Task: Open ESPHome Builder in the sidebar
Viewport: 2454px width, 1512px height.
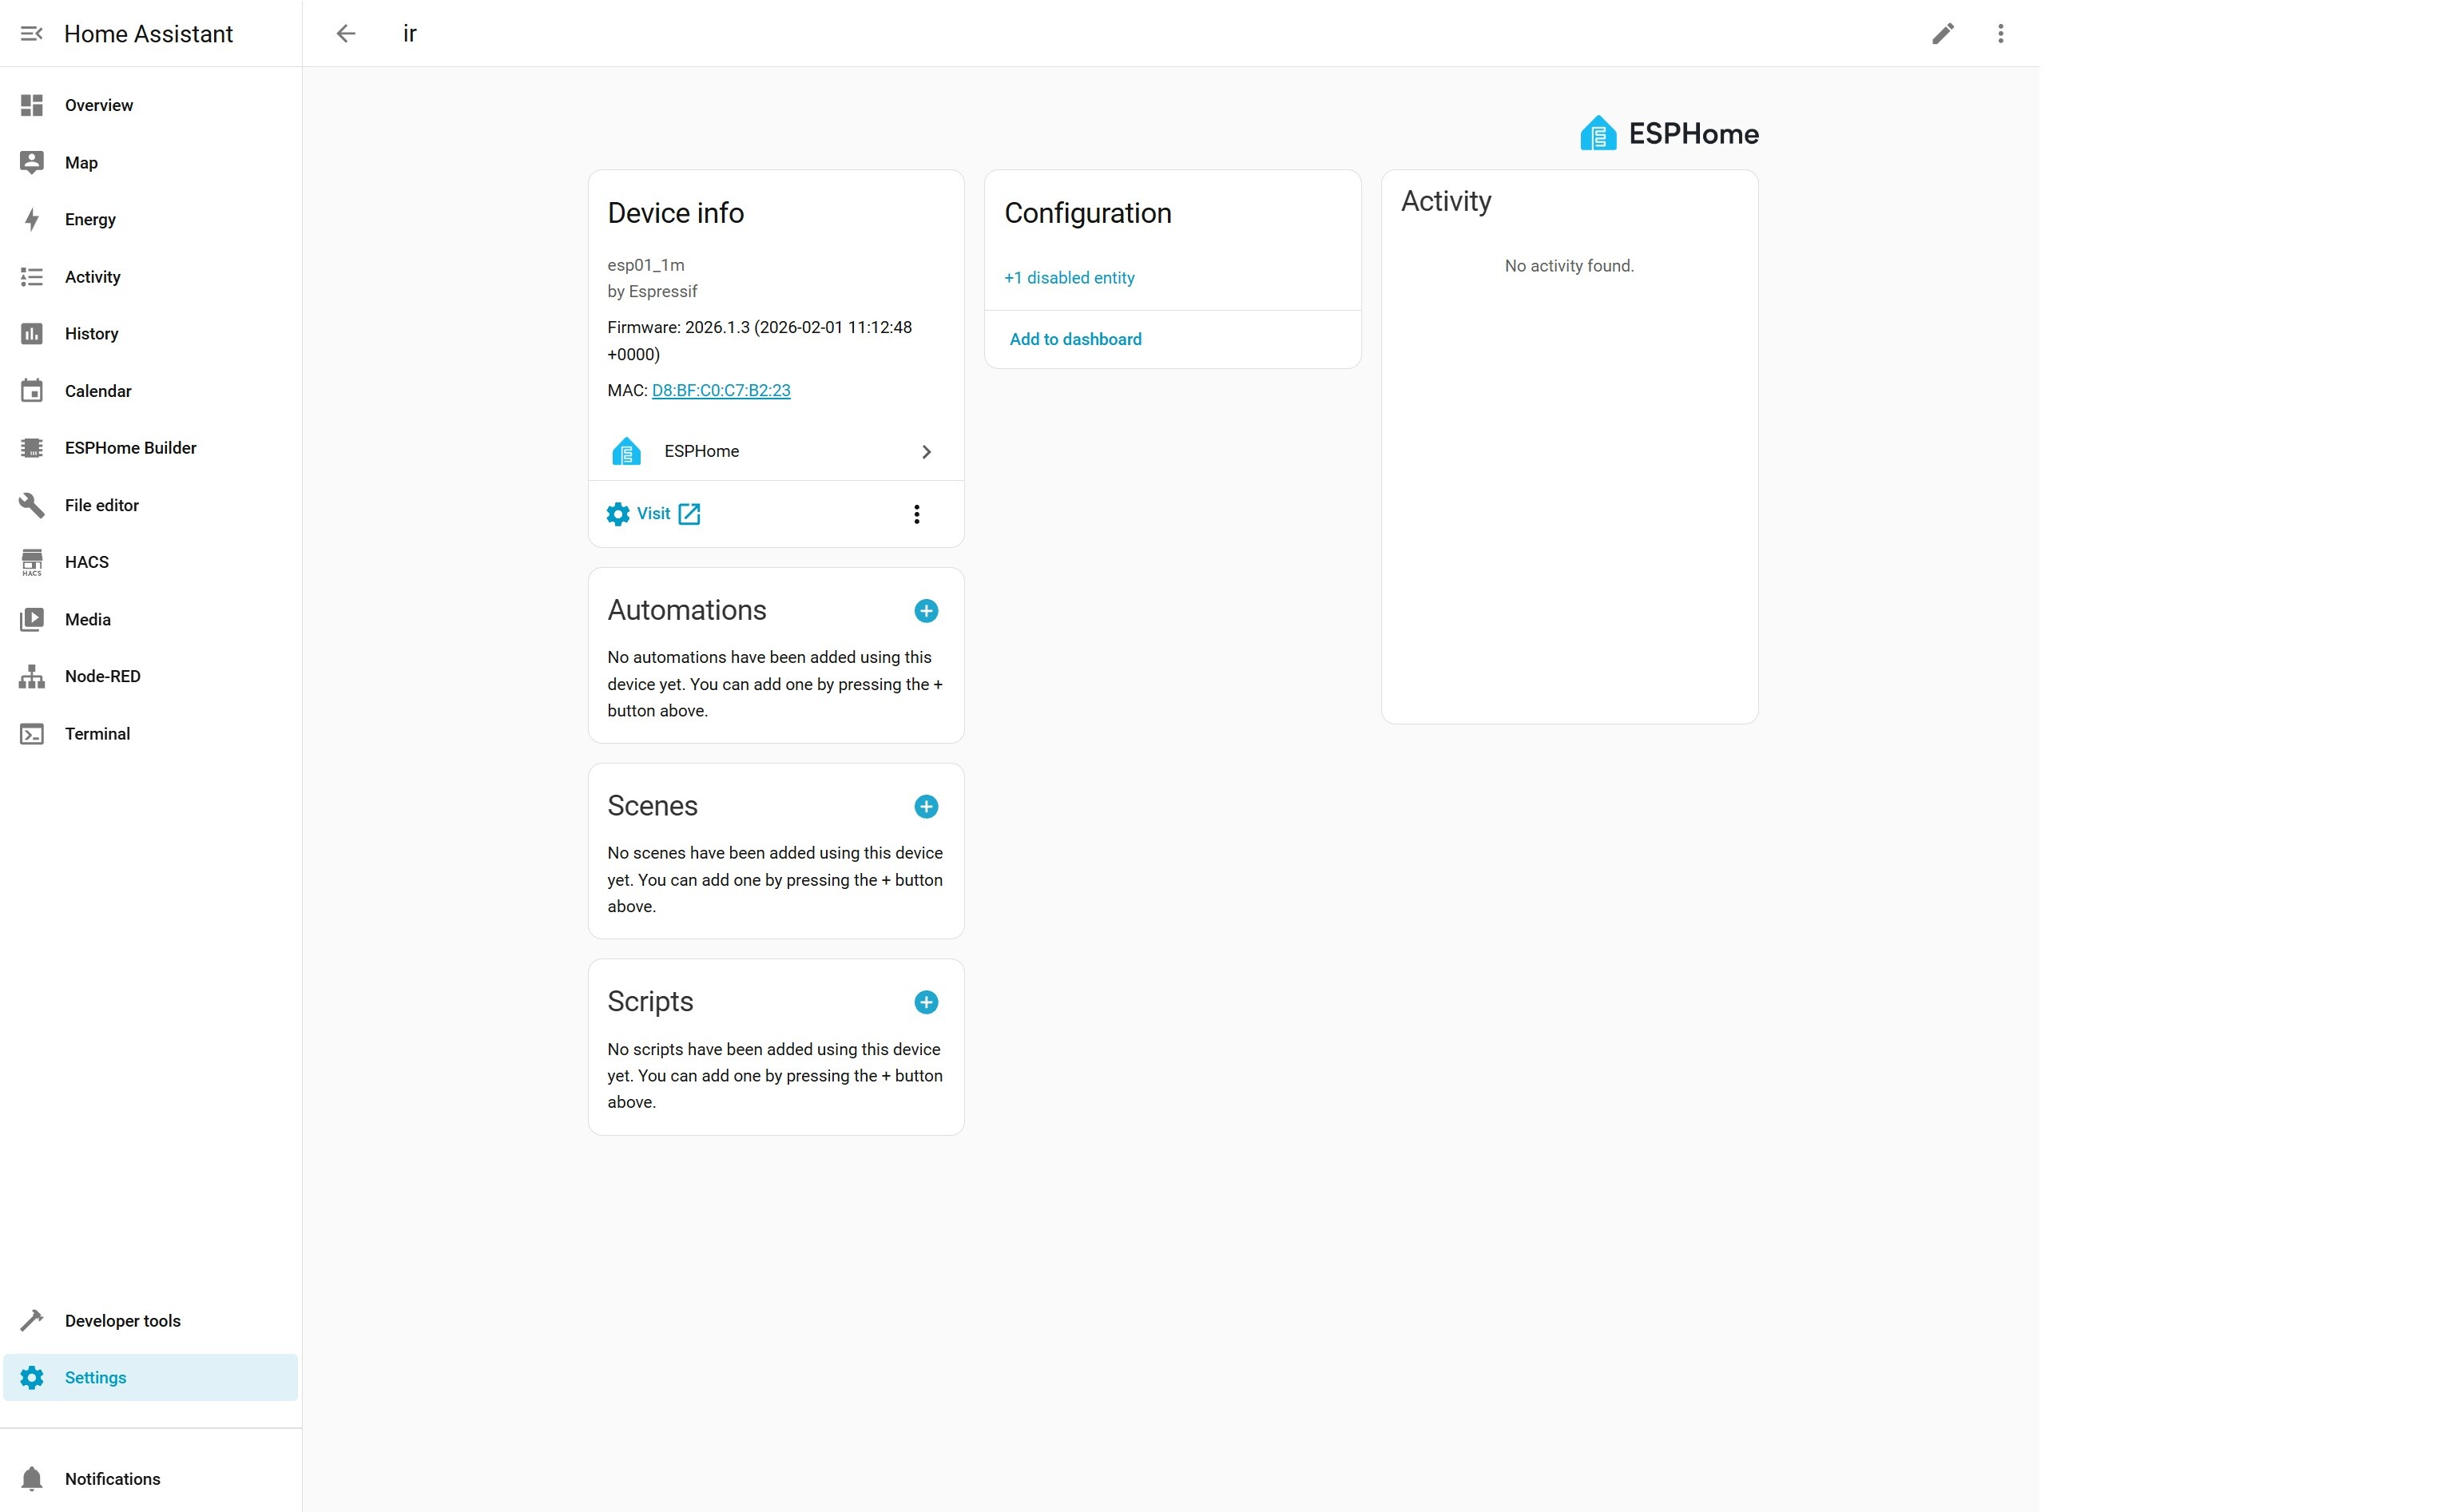Action: (x=130, y=448)
